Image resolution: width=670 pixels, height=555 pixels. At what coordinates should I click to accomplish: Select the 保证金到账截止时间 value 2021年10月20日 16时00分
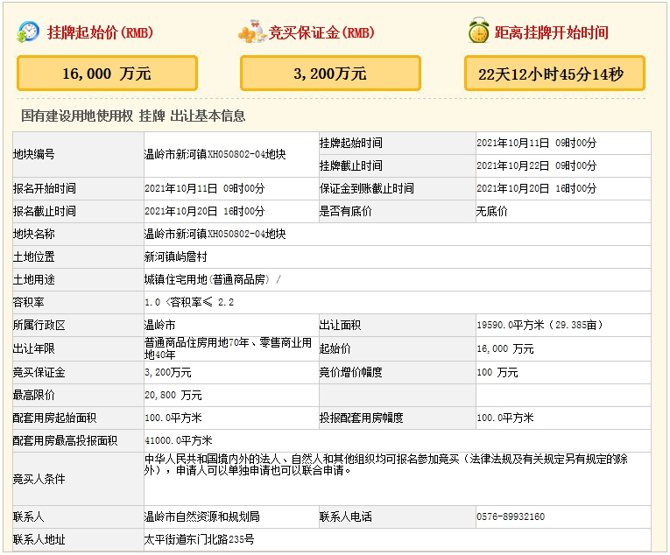[x=536, y=188]
